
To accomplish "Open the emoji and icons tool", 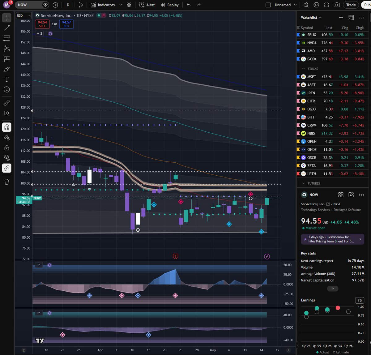I will coord(7,89).
